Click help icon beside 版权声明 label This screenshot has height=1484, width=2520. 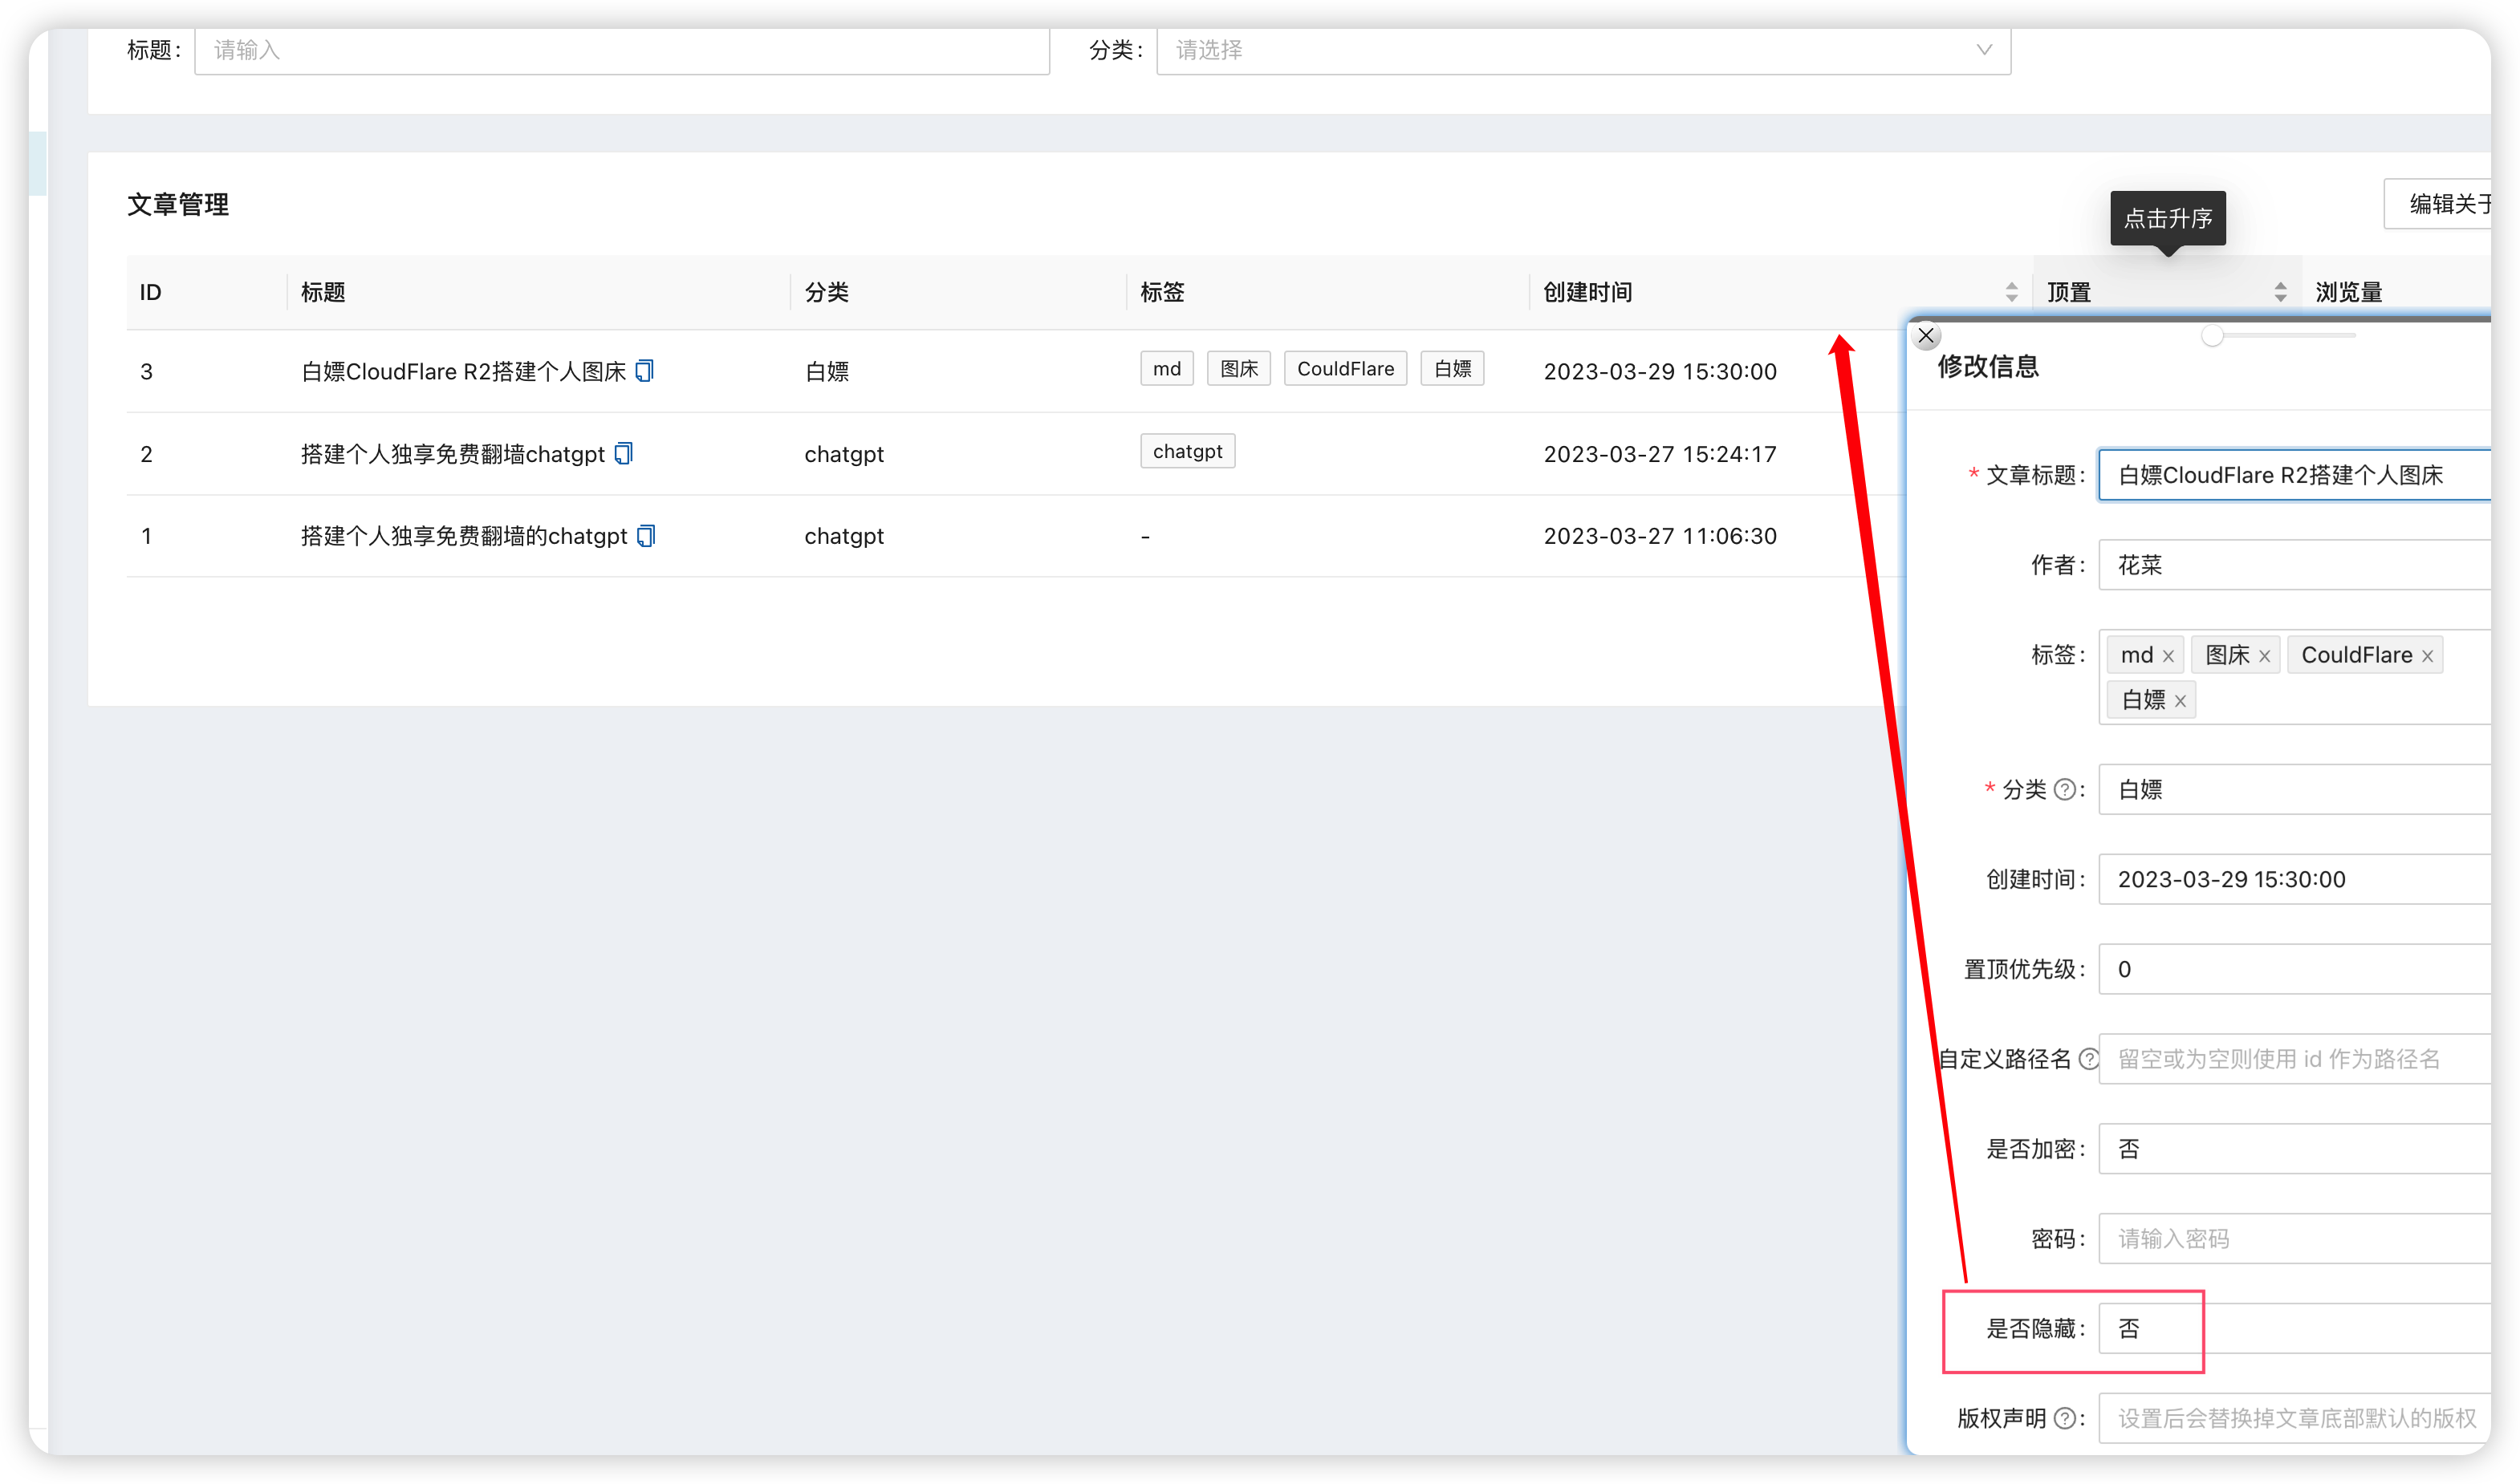pos(2064,1418)
